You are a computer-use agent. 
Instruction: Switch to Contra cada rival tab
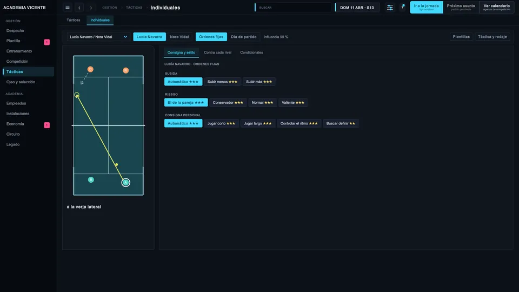coord(218,52)
